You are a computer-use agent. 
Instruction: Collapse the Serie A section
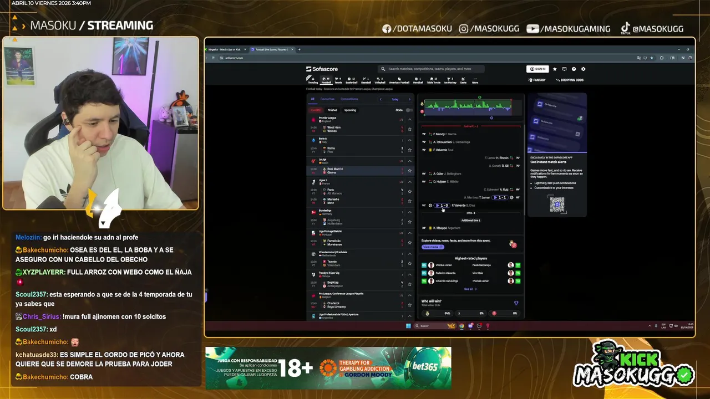tap(410, 140)
